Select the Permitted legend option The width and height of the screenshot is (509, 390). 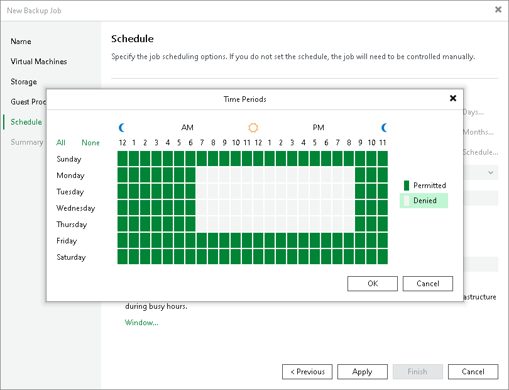(x=424, y=186)
